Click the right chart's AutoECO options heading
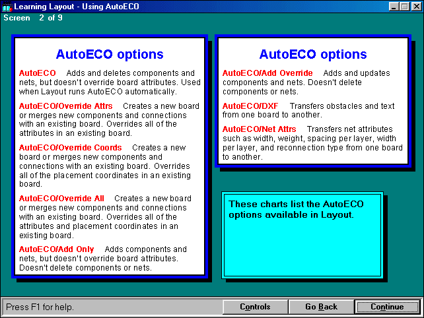The image size is (424, 318). (313, 55)
